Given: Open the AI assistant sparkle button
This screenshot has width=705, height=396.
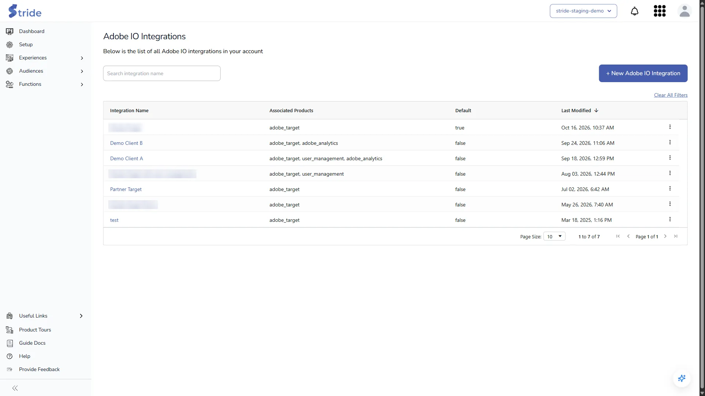Looking at the screenshot, I should pos(682,378).
